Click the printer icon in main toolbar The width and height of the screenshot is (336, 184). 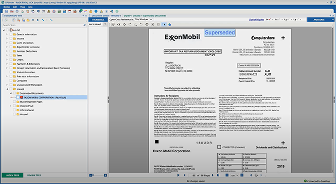click(x=17, y=11)
